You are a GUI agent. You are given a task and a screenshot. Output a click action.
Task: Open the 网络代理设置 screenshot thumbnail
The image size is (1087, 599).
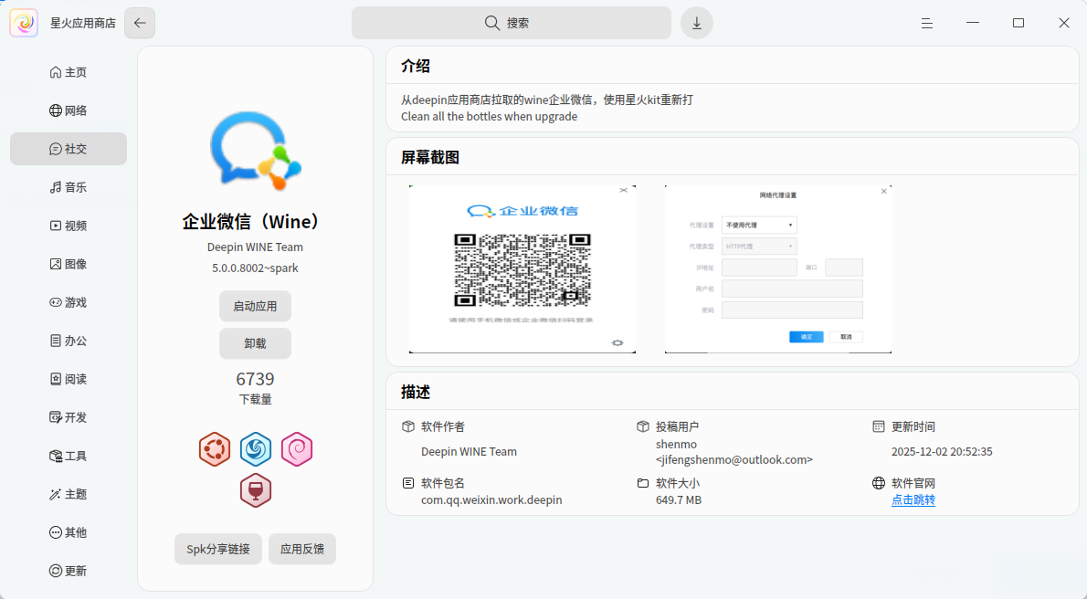point(778,269)
